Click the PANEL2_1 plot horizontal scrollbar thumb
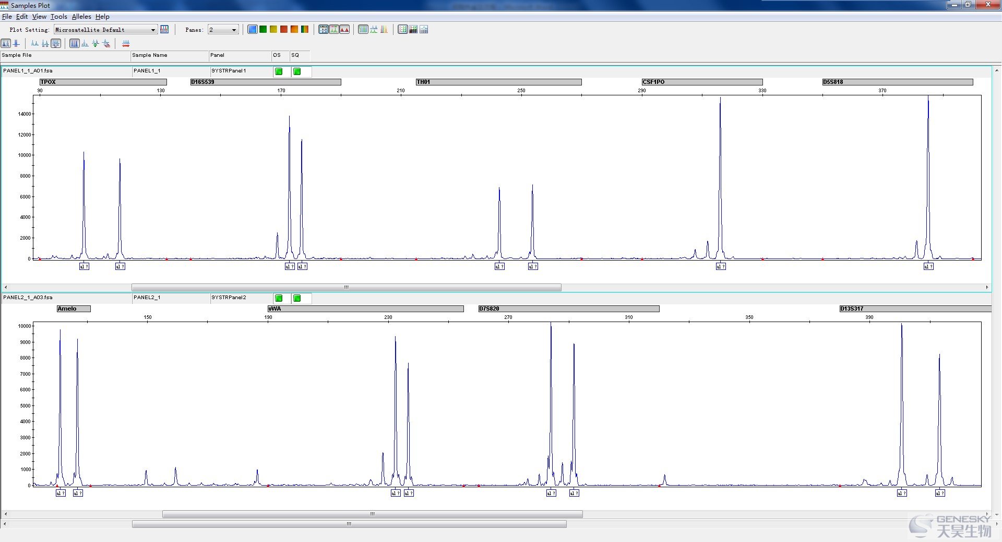This screenshot has width=1002, height=542. (373, 514)
